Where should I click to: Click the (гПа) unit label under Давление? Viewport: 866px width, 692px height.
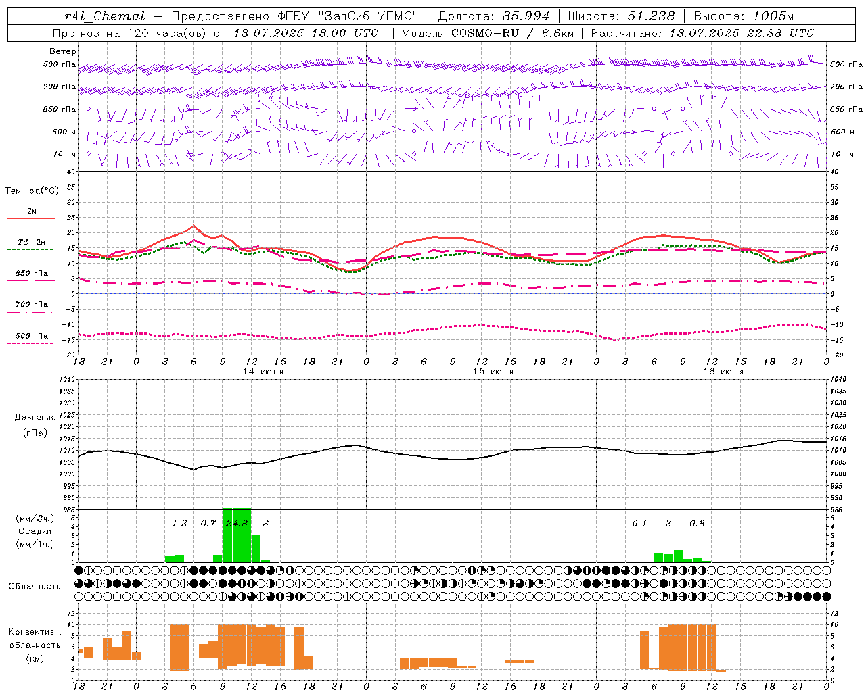pyautogui.click(x=35, y=433)
